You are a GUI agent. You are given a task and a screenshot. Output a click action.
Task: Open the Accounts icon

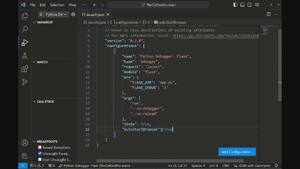[x=25, y=143]
